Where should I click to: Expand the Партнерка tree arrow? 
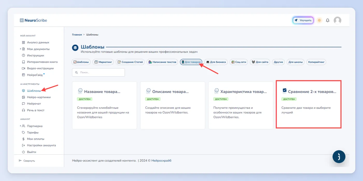[x=20, y=126]
